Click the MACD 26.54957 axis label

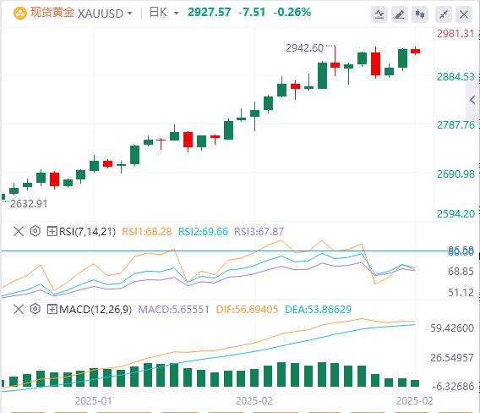point(452,357)
